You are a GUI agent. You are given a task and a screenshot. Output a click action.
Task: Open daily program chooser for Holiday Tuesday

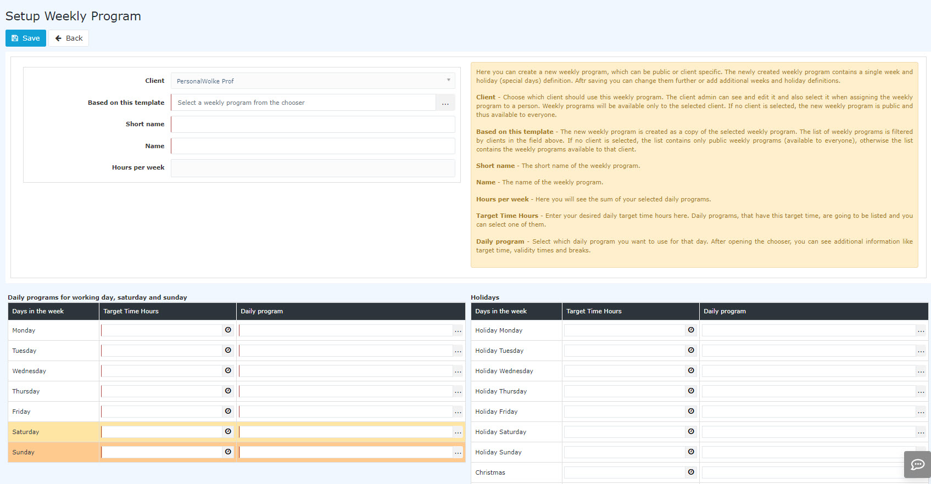pos(921,351)
